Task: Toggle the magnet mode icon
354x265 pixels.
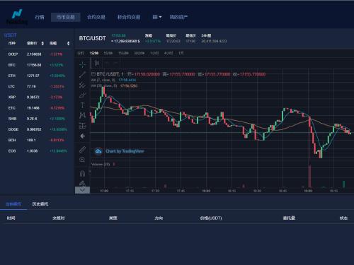Action: tap(82, 174)
